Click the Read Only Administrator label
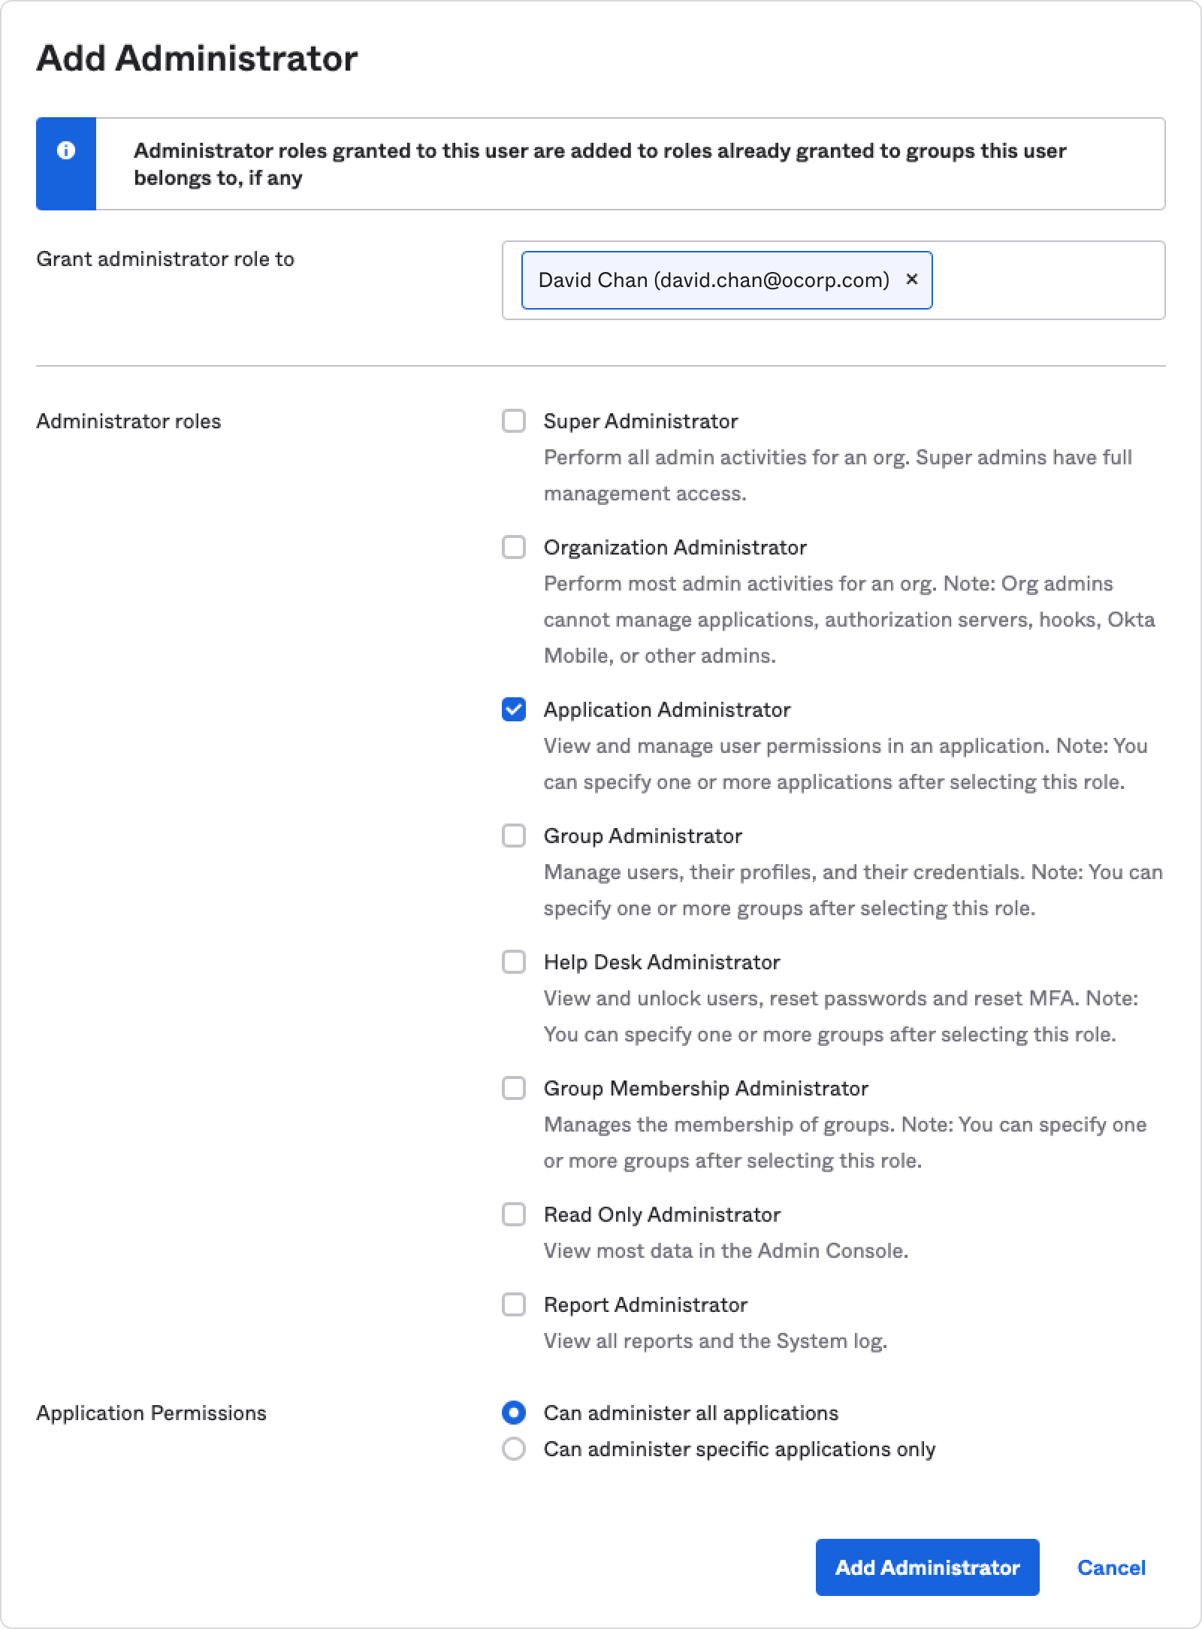Image resolution: width=1202 pixels, height=1629 pixels. click(662, 1214)
